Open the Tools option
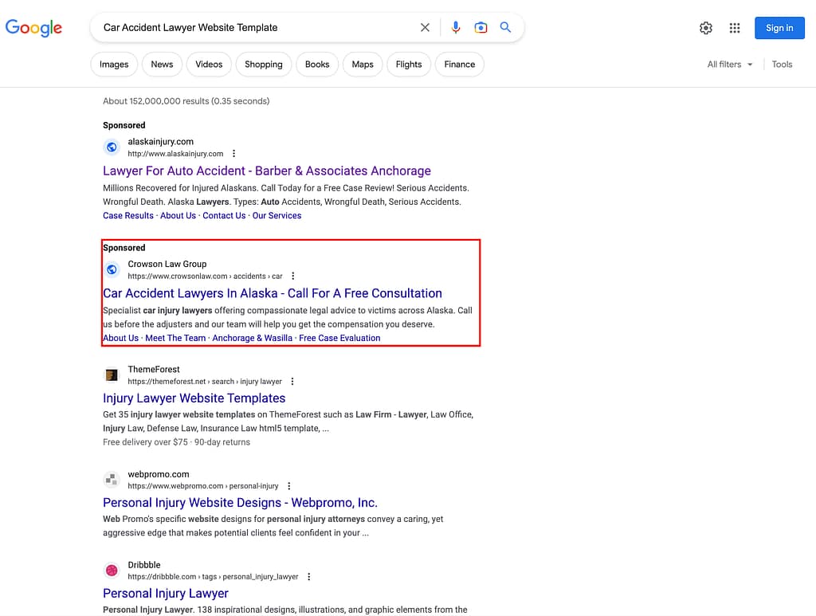Screen dimensions: 816x616 pos(782,65)
